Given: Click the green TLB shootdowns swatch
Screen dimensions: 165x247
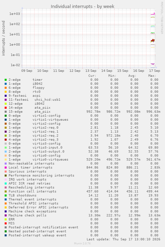Looking at the screenshot, I should [x=6, y=195].
